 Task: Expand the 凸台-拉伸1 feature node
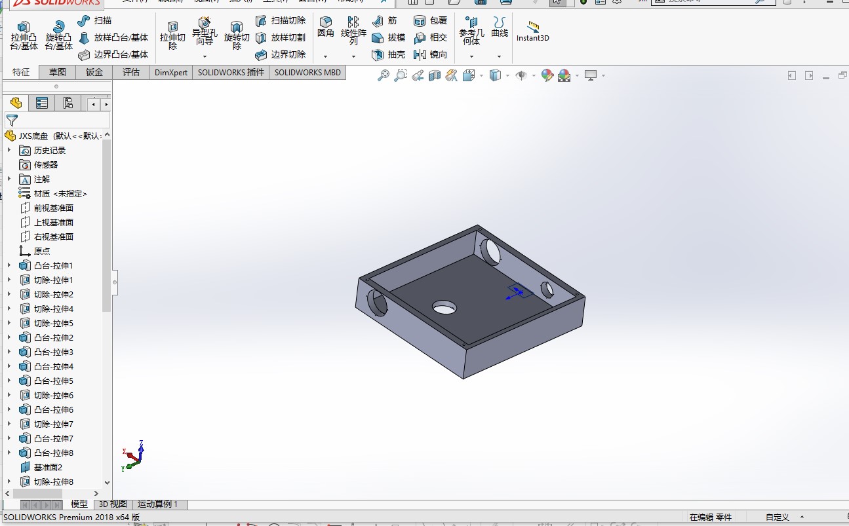point(9,265)
